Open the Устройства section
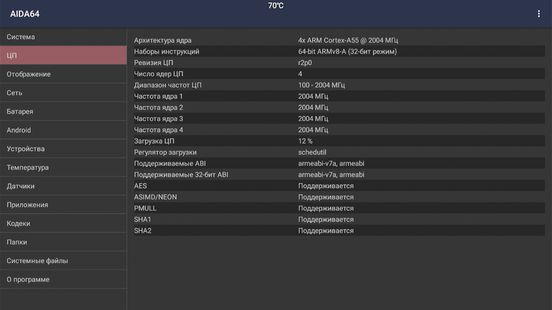Screen dimensions: 552x310 pyautogui.click(x=63, y=149)
